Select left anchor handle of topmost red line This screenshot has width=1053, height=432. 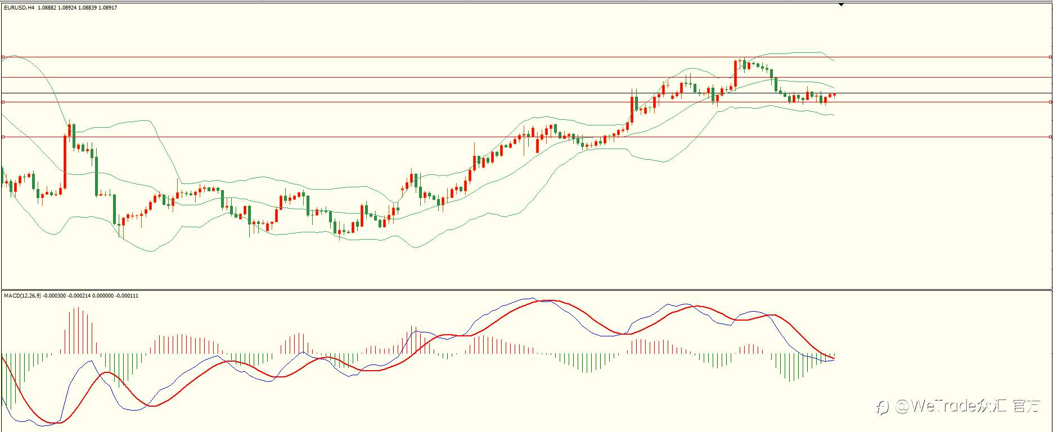click(3, 57)
